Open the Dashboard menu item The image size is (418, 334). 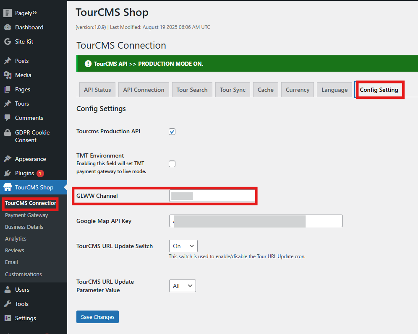pos(29,27)
